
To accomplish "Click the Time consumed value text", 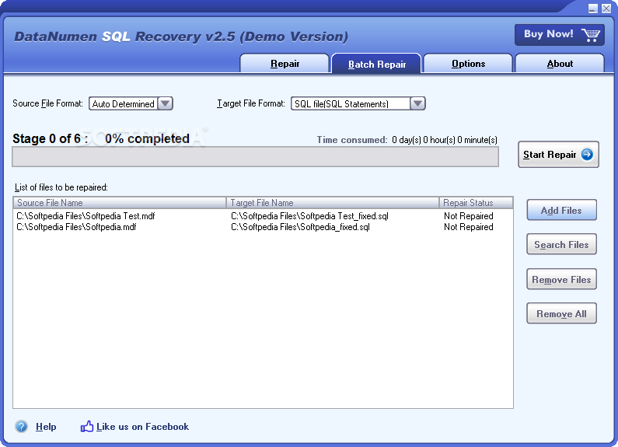I will (444, 140).
